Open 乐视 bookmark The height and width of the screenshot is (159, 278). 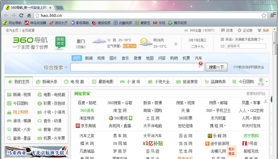click(159, 23)
